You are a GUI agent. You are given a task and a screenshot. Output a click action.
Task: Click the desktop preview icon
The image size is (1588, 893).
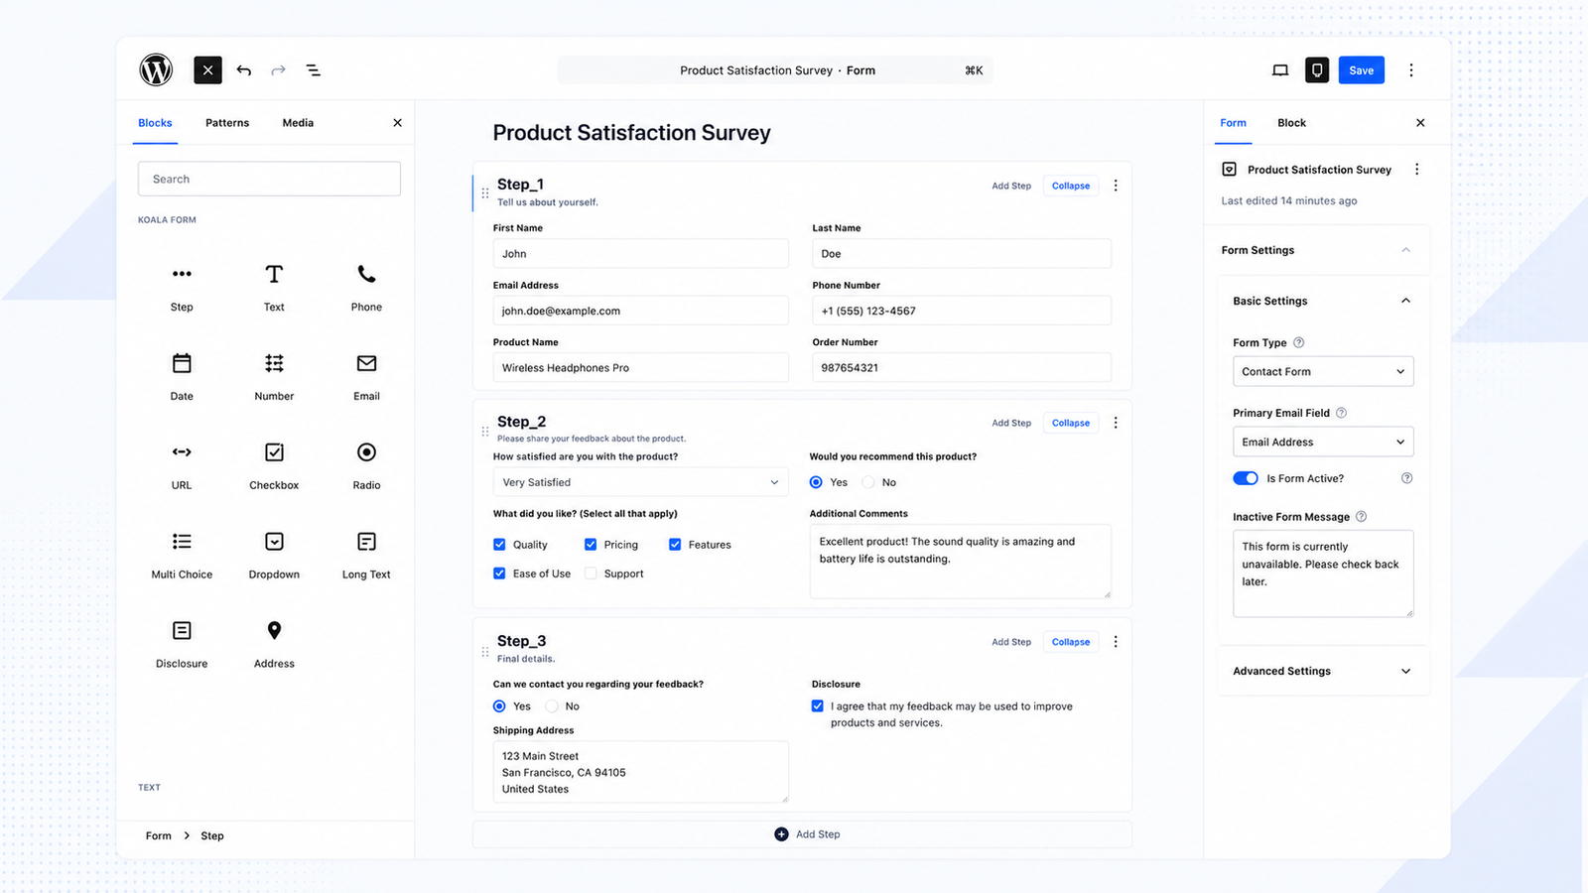1280,70
